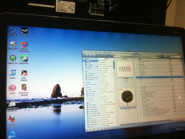The height and width of the screenshot is (139, 185).
Task: Select the highlighted 'The Minstrel's Prayer' row
Action: (x=159, y=77)
